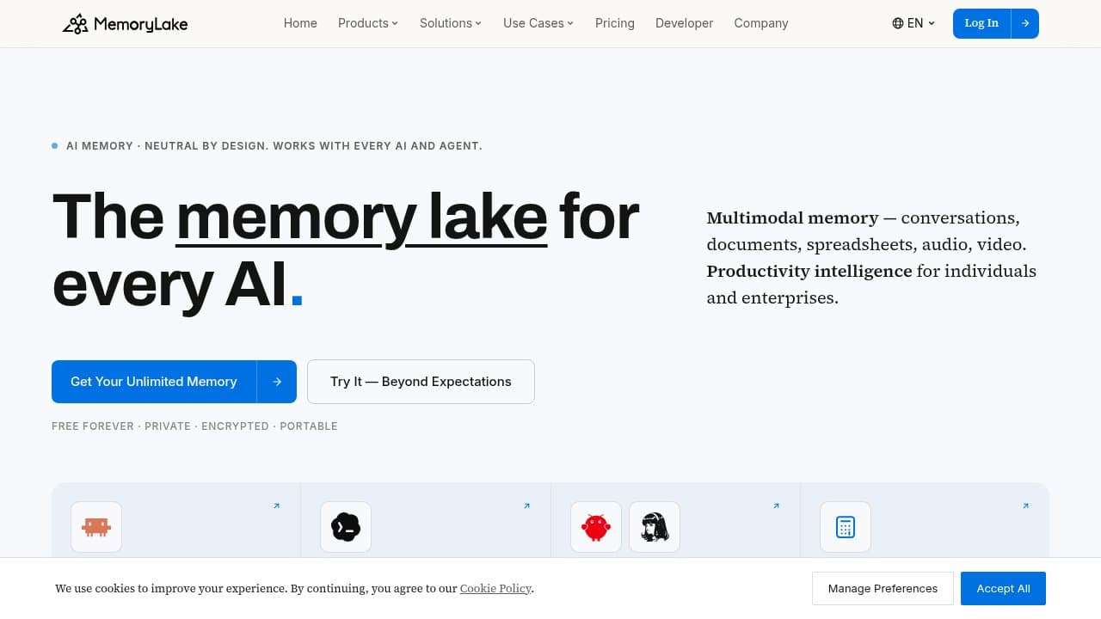Click external arrow on red crab card

point(776,506)
